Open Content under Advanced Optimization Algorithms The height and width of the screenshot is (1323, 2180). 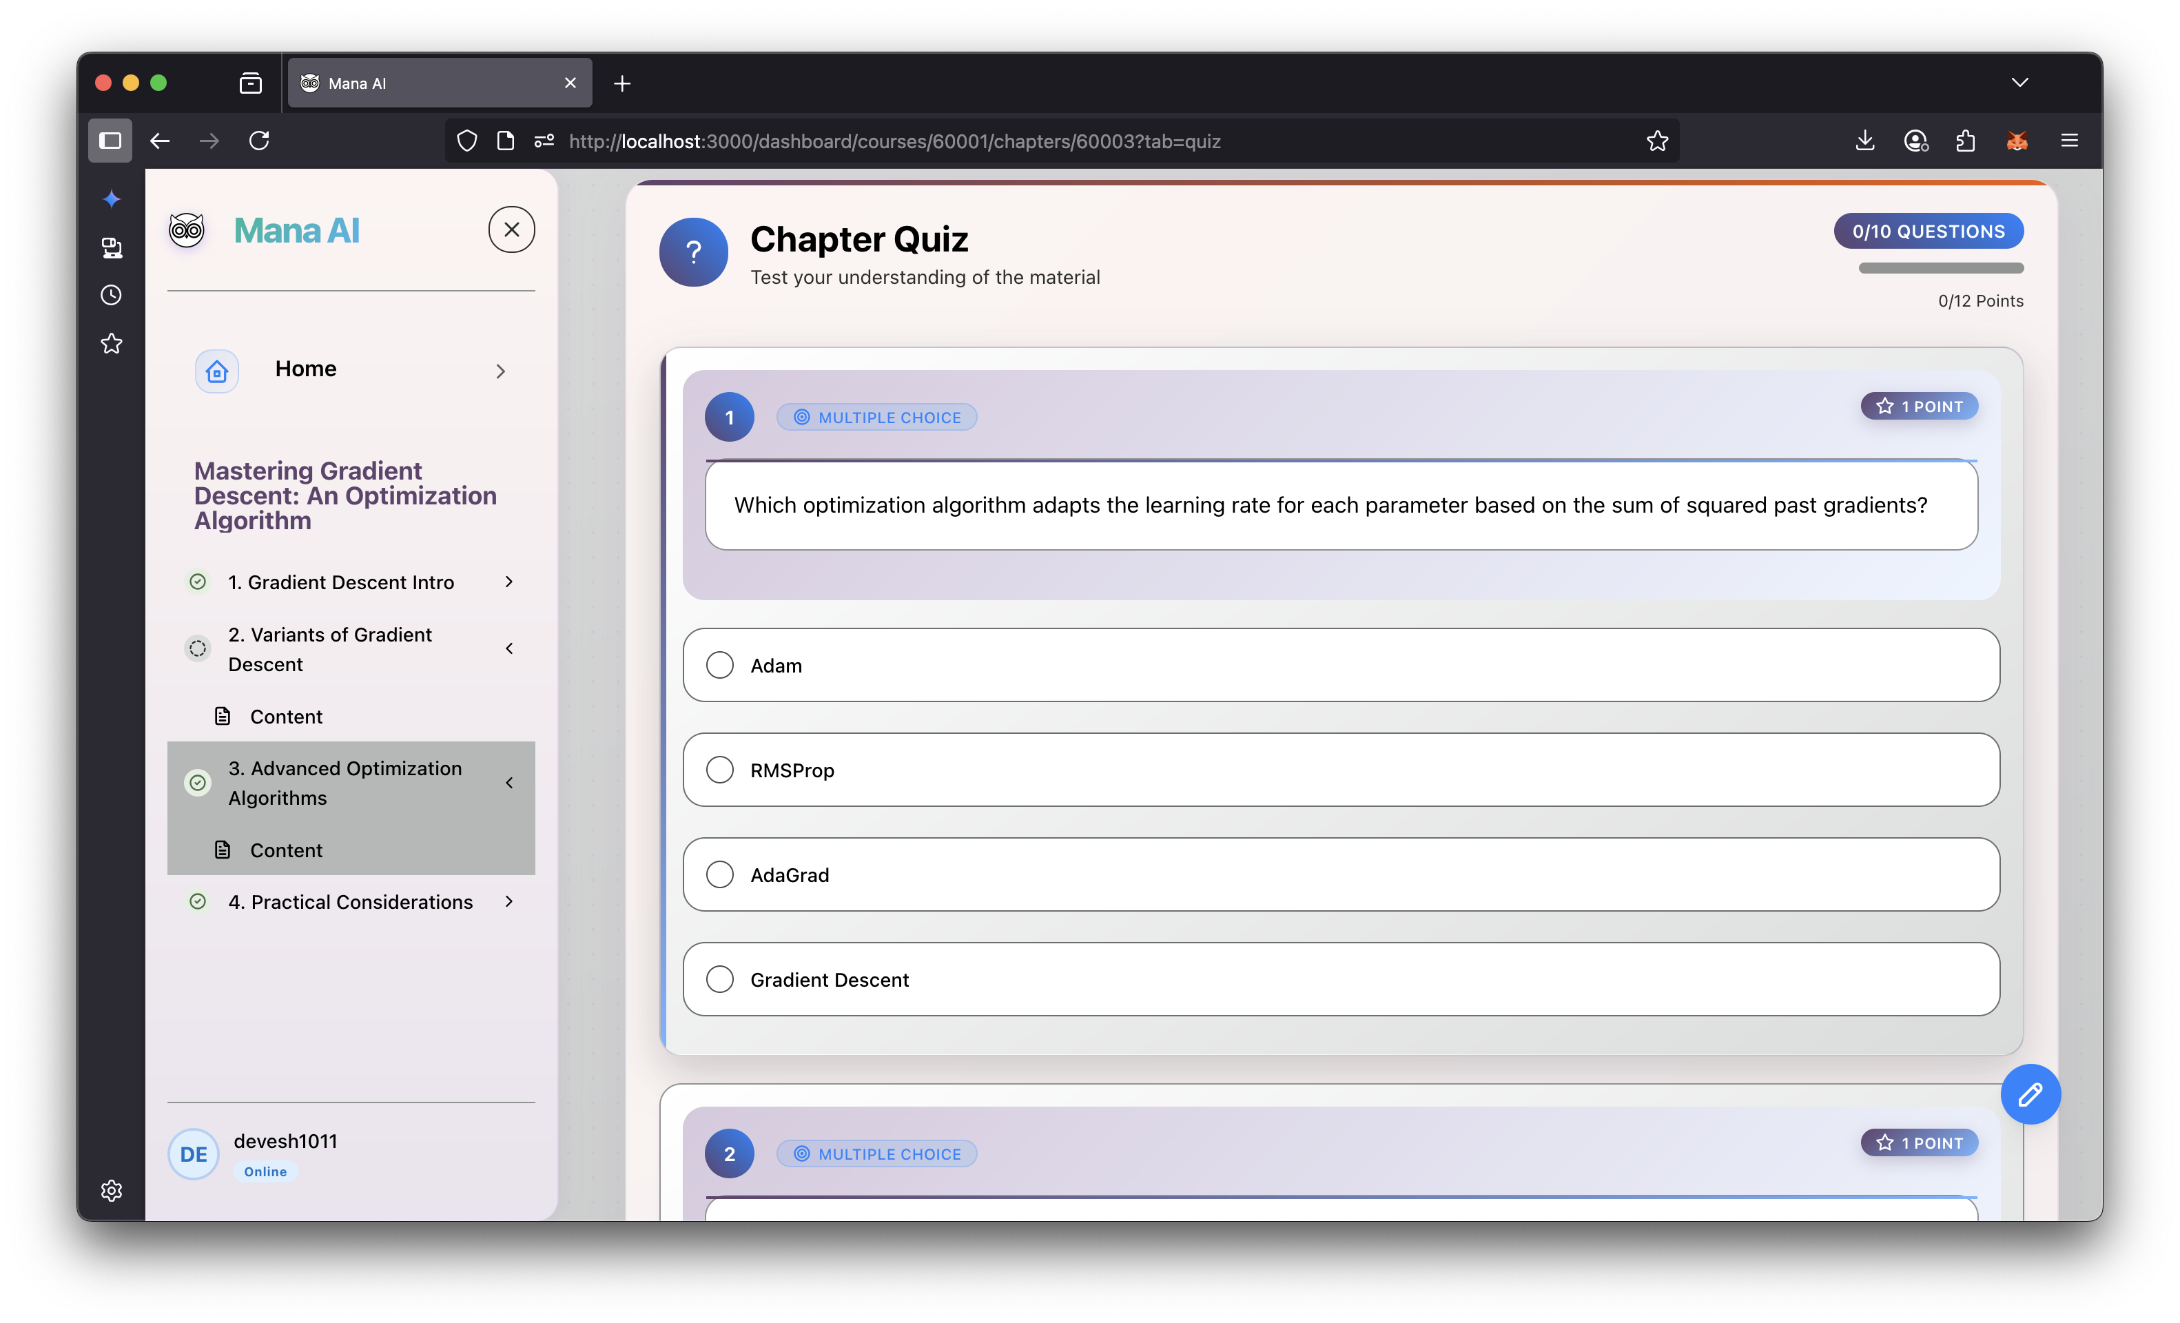pyautogui.click(x=286, y=850)
